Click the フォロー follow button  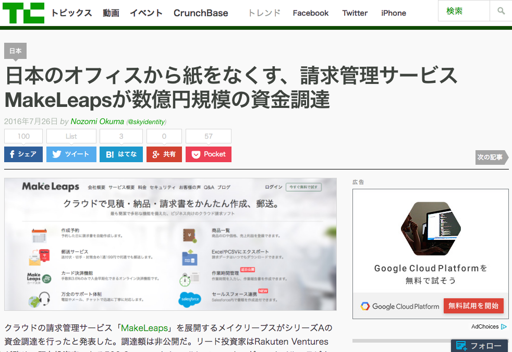tap(480, 346)
